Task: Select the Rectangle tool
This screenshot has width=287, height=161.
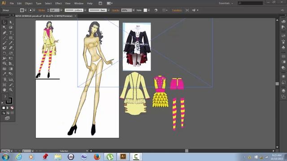Action: click(x=11, y=38)
